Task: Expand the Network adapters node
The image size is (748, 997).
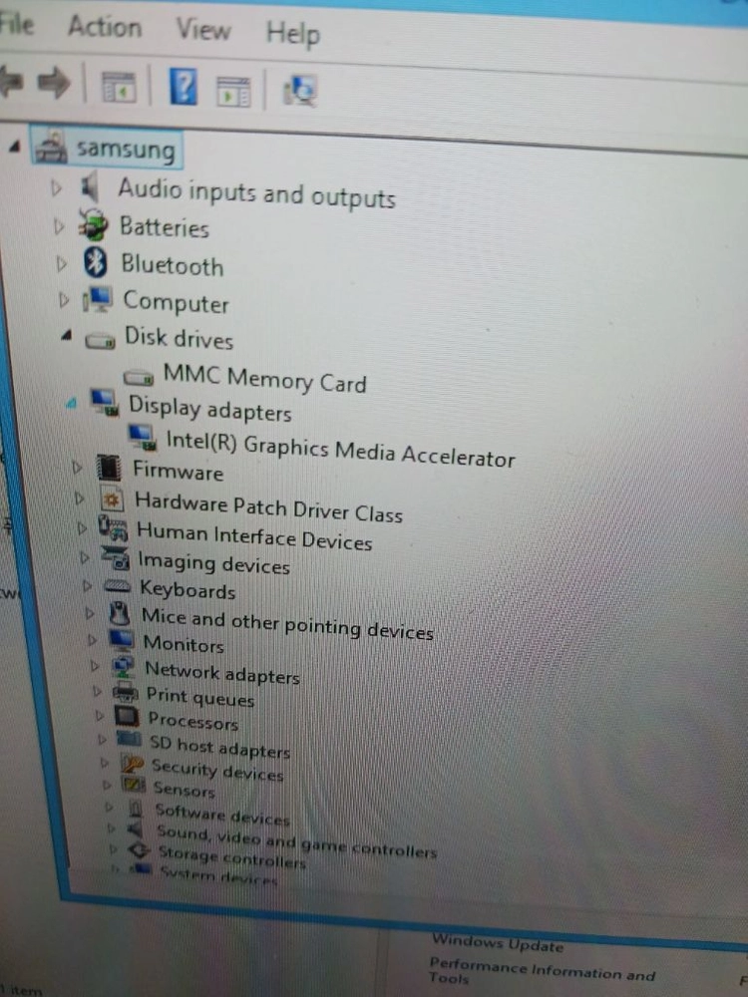Action: click(x=95, y=666)
